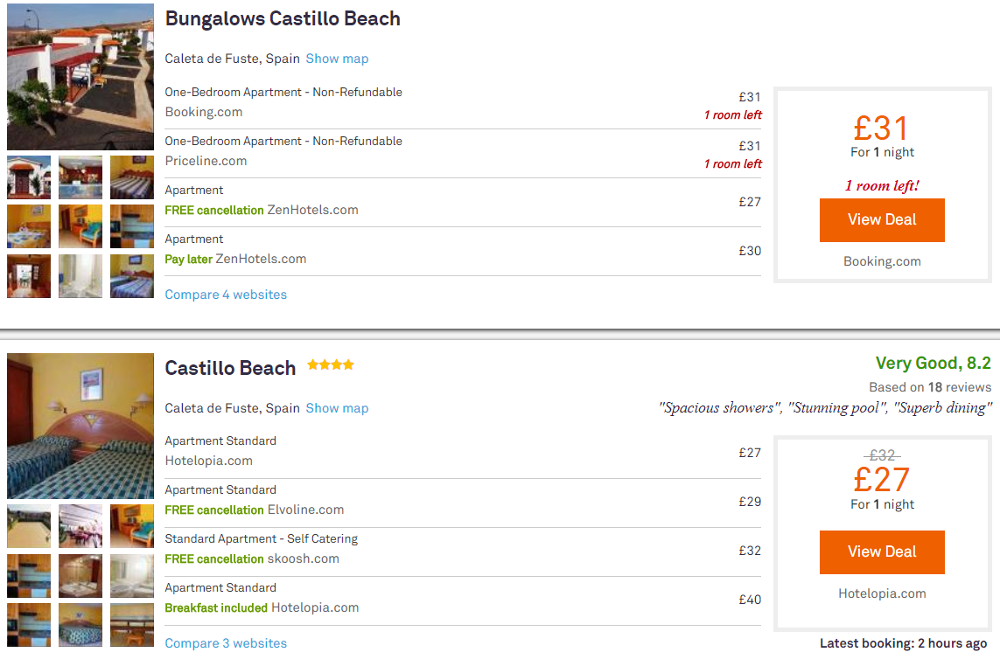The width and height of the screenshot is (1000, 659).
Task: Open Show map for Castillo Beach hotel
Action: [337, 408]
